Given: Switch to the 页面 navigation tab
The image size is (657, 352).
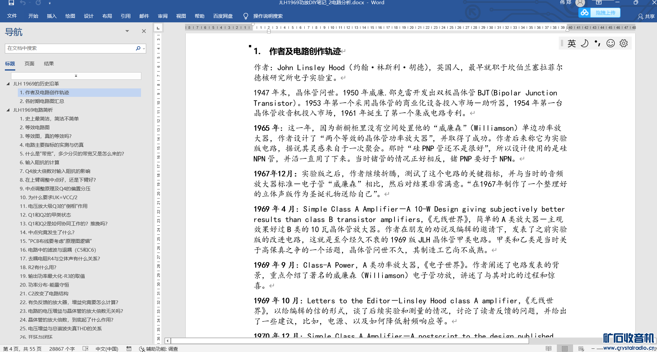Looking at the screenshot, I should (x=29, y=64).
